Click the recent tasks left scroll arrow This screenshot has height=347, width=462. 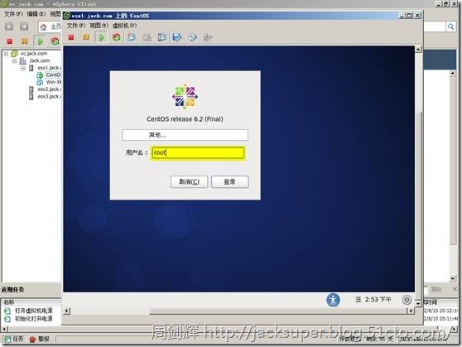click(4, 329)
